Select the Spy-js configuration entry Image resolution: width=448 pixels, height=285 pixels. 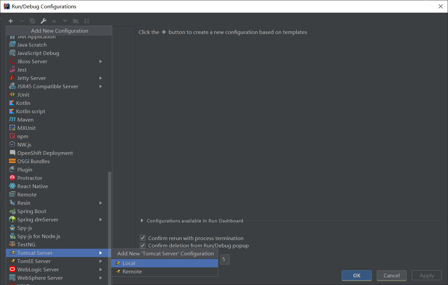(x=57, y=228)
